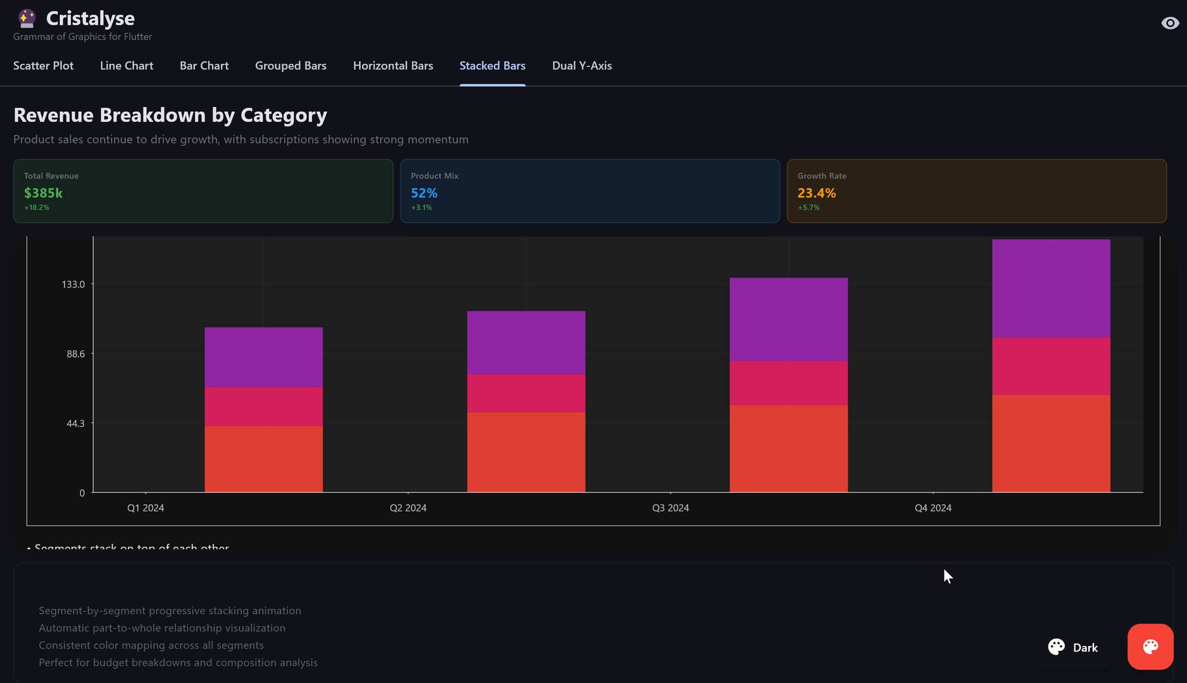Click the purple segment of Q4 2024 bar
Viewport: 1187px width, 683px height.
point(1051,288)
